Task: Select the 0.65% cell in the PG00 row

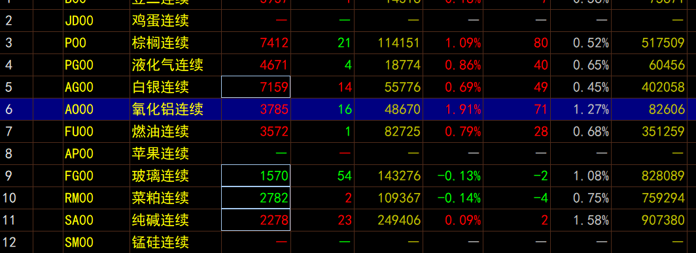Action: (591, 65)
